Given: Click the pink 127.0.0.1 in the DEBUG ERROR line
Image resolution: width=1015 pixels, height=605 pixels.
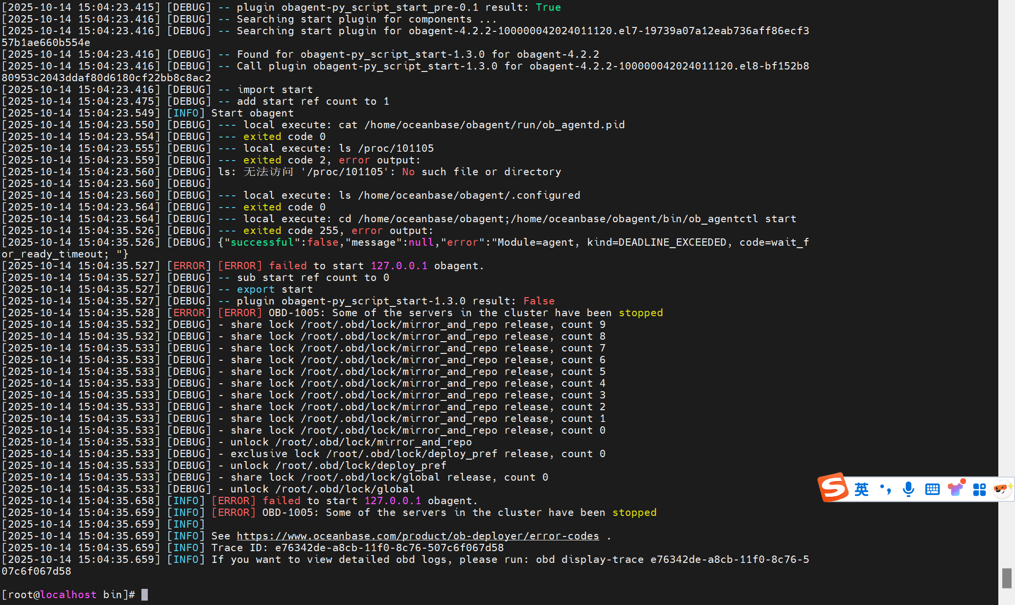Looking at the screenshot, I should coord(399,266).
